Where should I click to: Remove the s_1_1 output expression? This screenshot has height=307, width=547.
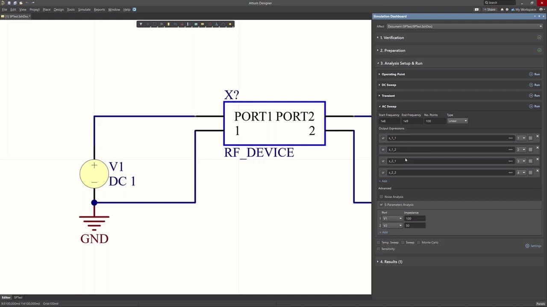point(537,136)
